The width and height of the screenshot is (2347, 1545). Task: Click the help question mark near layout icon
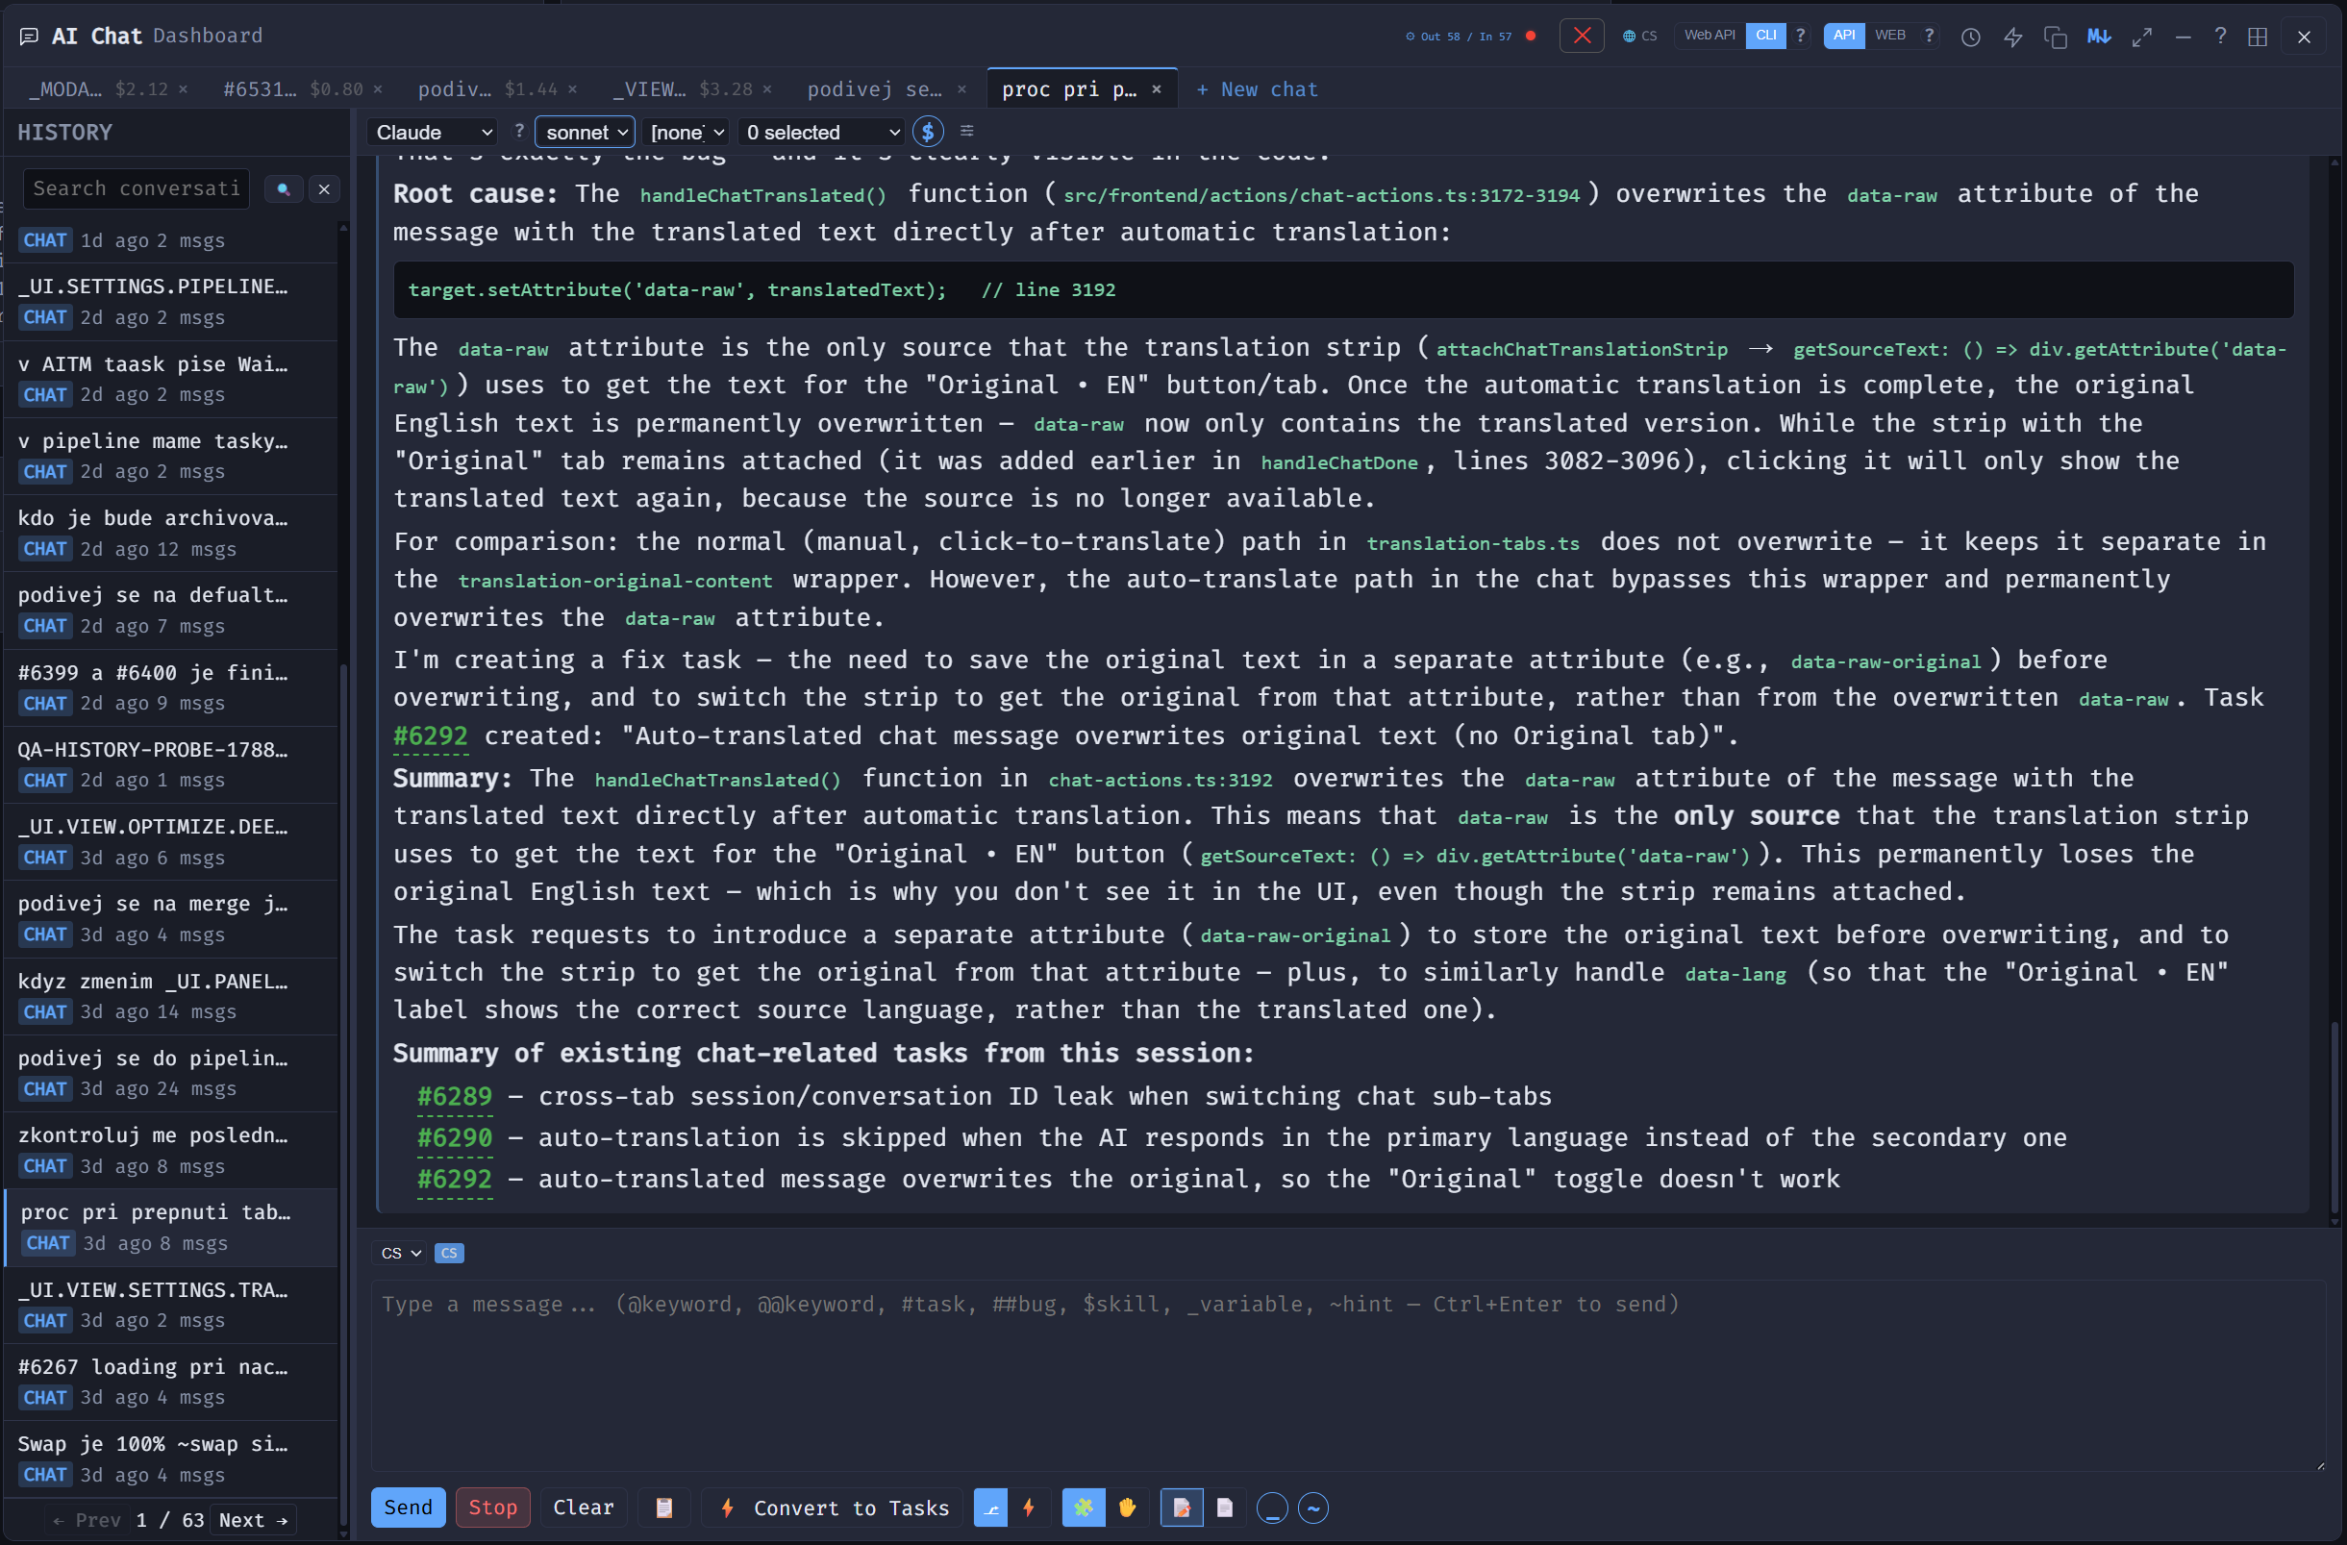tap(2219, 36)
